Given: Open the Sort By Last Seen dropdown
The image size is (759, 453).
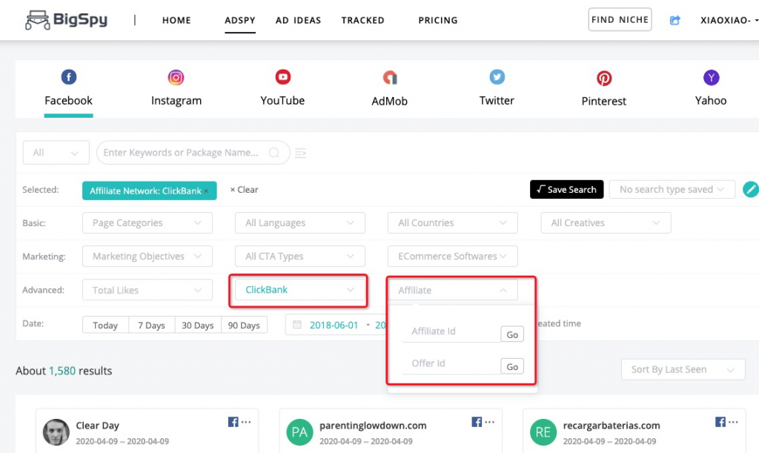Looking at the screenshot, I should click(683, 369).
